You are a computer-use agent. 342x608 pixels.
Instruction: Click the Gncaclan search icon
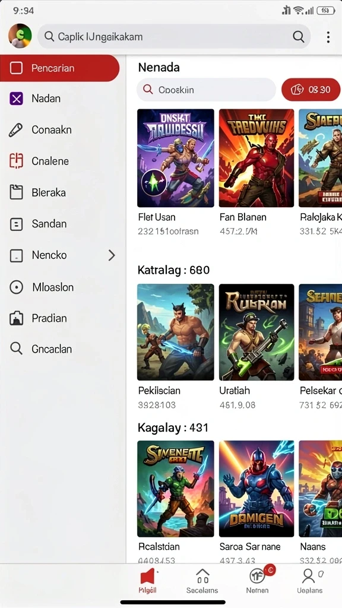16,349
